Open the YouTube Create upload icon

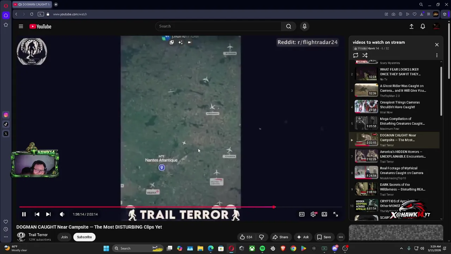(411, 26)
